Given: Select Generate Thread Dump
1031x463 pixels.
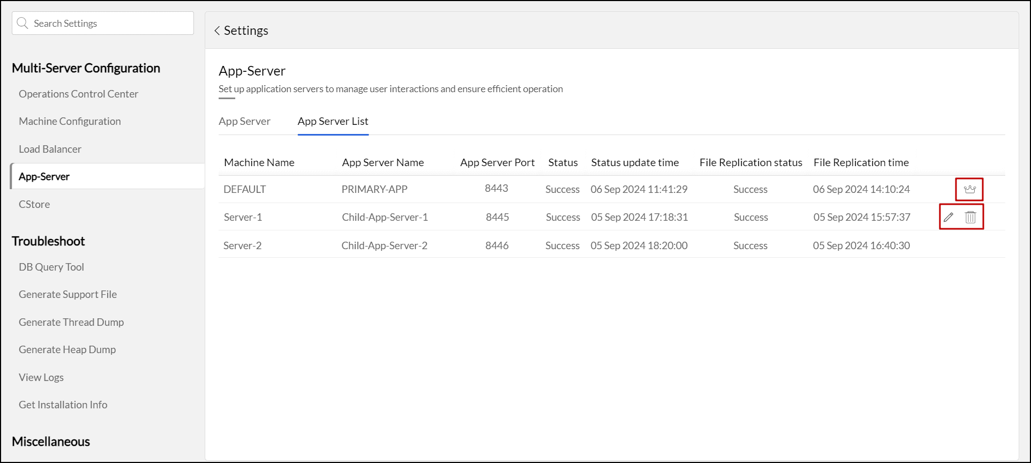Looking at the screenshot, I should [x=71, y=322].
